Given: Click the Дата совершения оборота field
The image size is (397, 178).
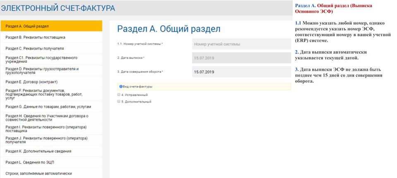Looking at the screenshot, I should pyautogui.click(x=241, y=72).
